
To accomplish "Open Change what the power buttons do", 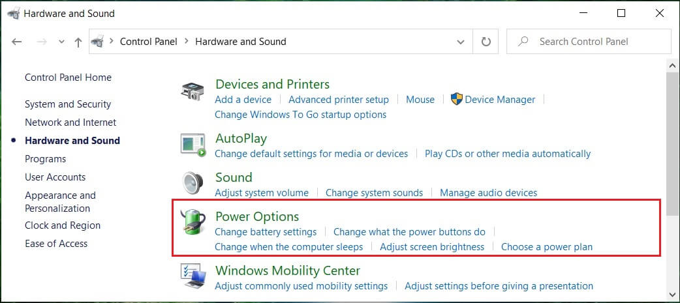I will (409, 232).
